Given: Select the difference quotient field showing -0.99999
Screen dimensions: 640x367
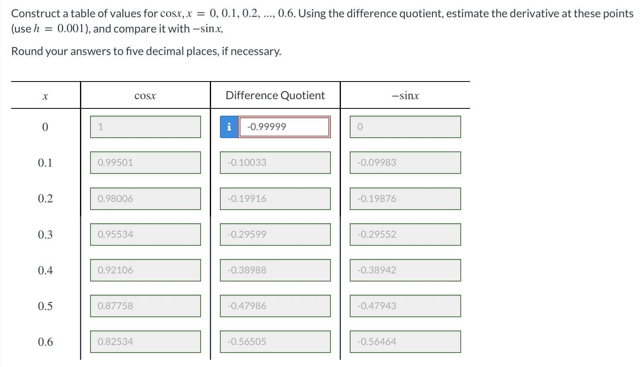Looking at the screenshot, I should click(284, 127).
